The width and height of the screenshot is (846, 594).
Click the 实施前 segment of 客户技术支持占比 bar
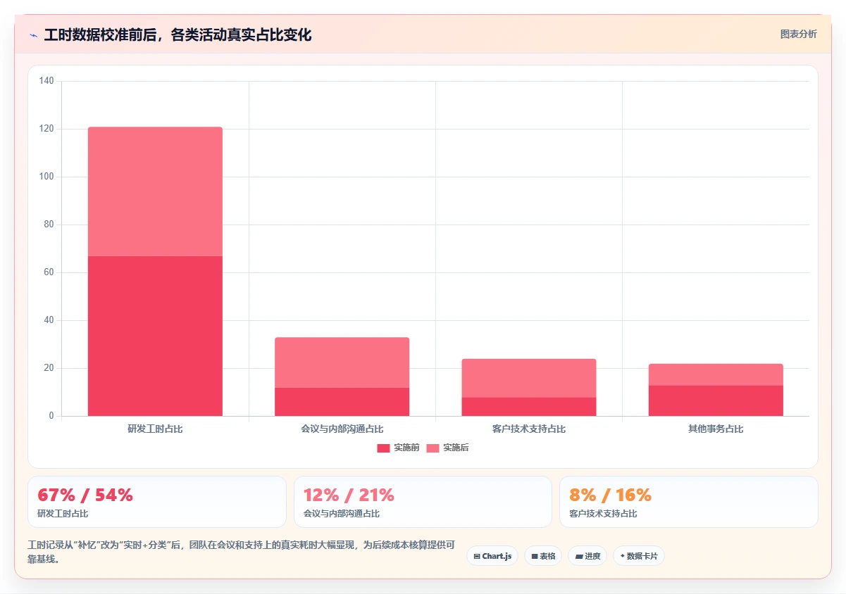pos(529,407)
